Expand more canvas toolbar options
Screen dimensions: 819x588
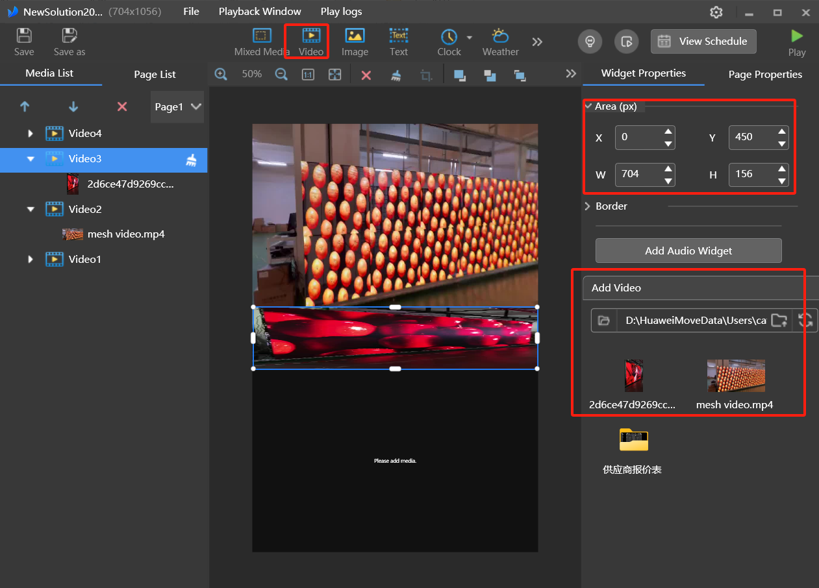point(571,74)
